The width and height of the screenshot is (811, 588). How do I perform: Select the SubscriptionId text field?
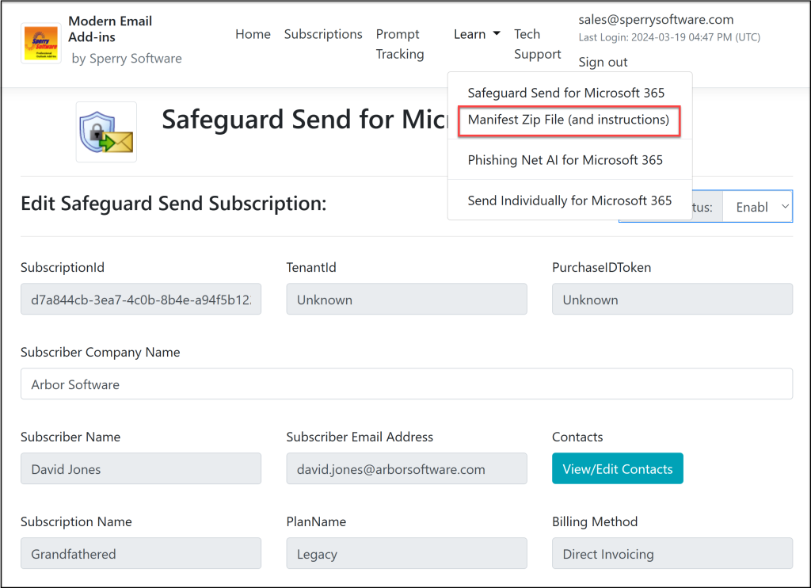(141, 299)
